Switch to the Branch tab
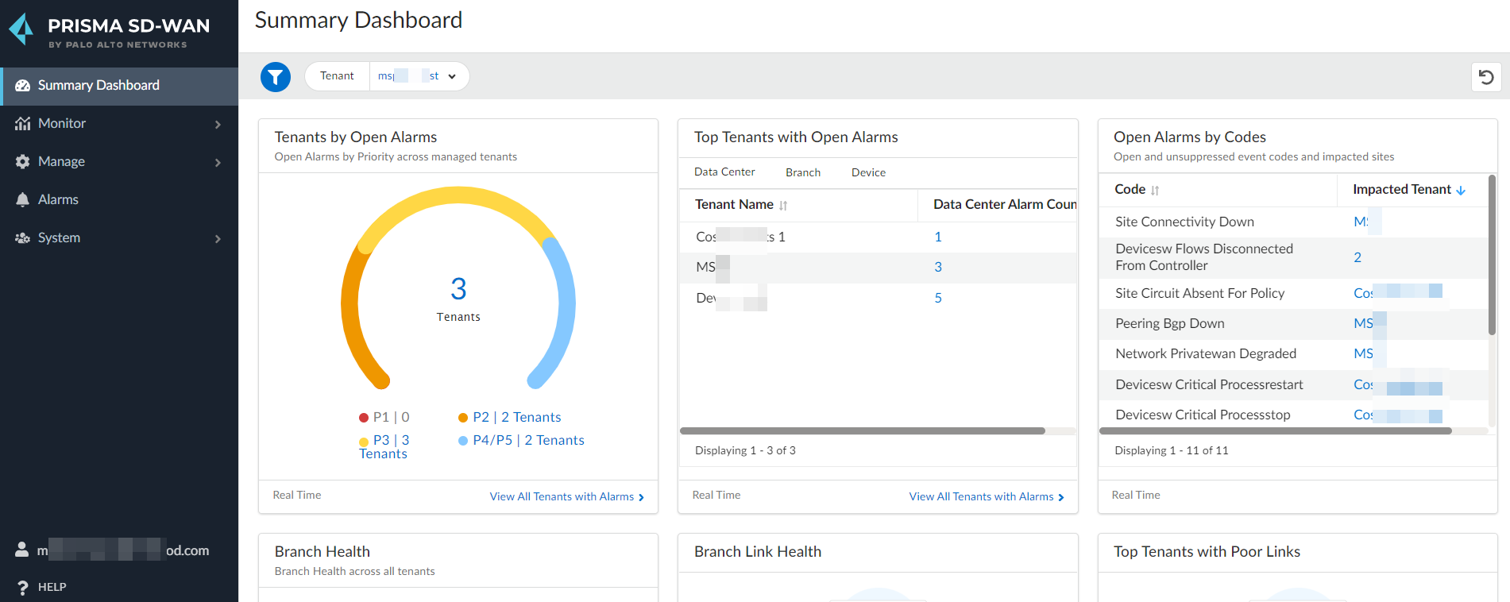Viewport: 1510px width, 602px height. pyautogui.click(x=802, y=172)
